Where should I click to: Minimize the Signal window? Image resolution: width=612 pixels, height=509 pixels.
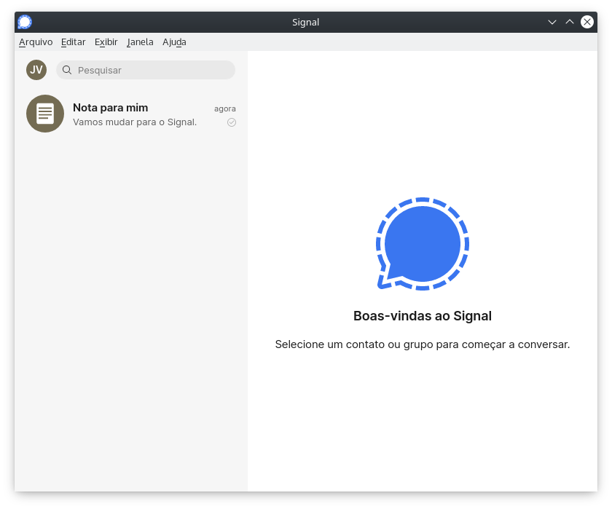552,23
